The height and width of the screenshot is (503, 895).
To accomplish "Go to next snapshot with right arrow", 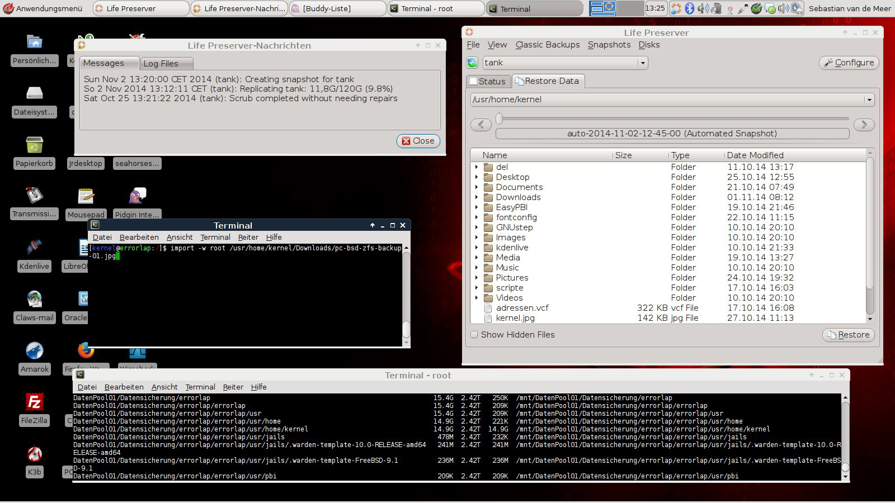I will 864,125.
